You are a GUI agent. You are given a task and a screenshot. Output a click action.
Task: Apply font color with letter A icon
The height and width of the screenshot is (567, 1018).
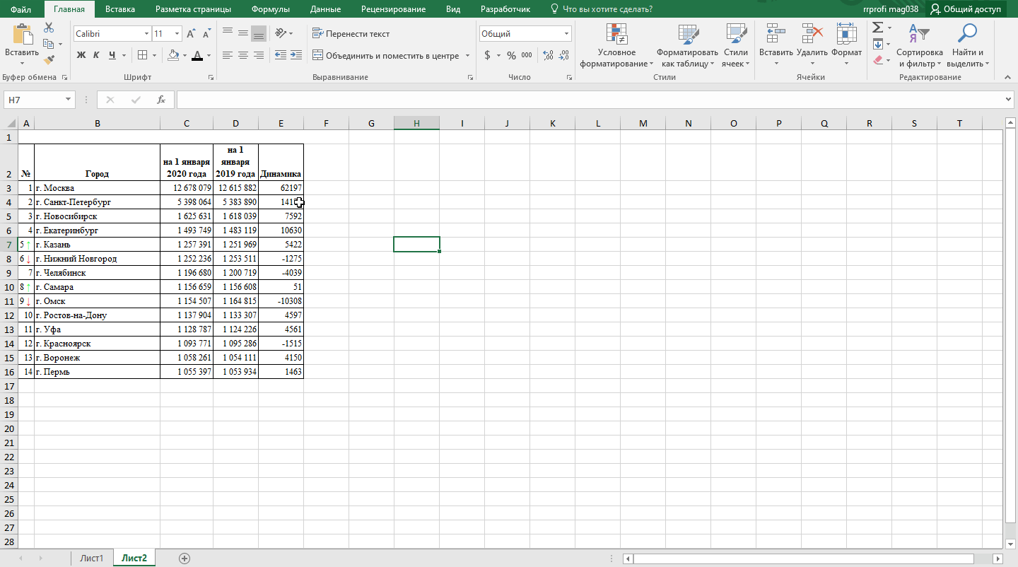[198, 55]
